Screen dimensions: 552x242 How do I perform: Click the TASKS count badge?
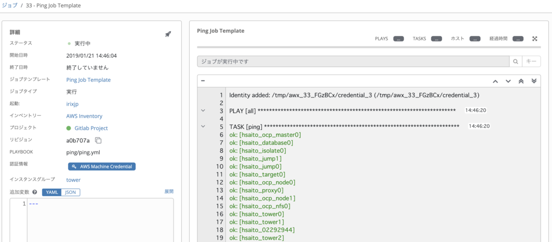(x=437, y=39)
